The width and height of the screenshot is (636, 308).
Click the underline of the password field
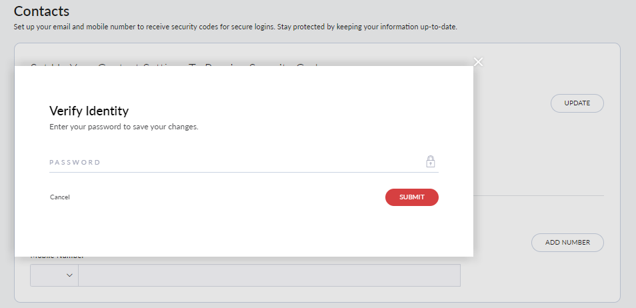click(243, 172)
